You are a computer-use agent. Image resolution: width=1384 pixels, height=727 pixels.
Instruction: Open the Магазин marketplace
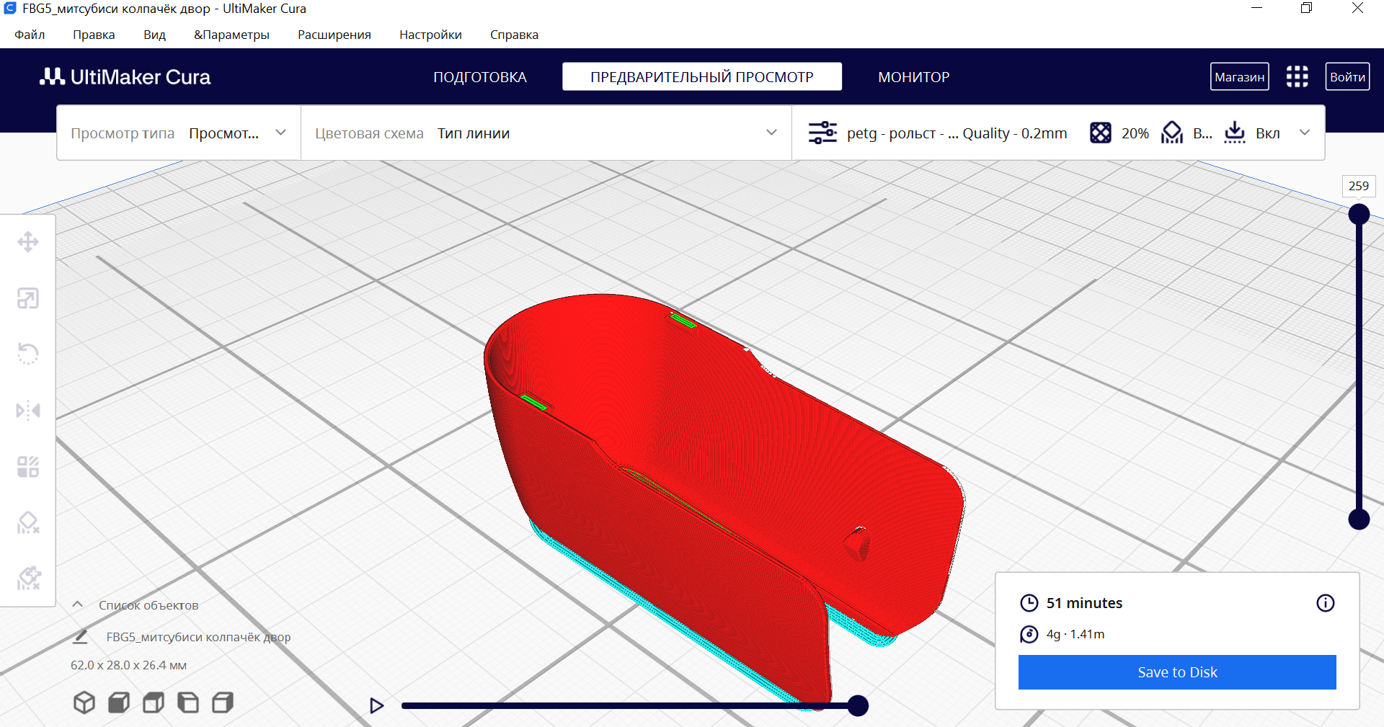1240,76
